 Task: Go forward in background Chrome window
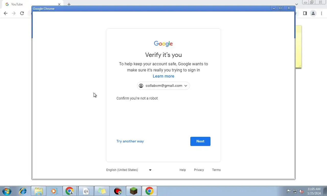pyautogui.click(x=14, y=13)
